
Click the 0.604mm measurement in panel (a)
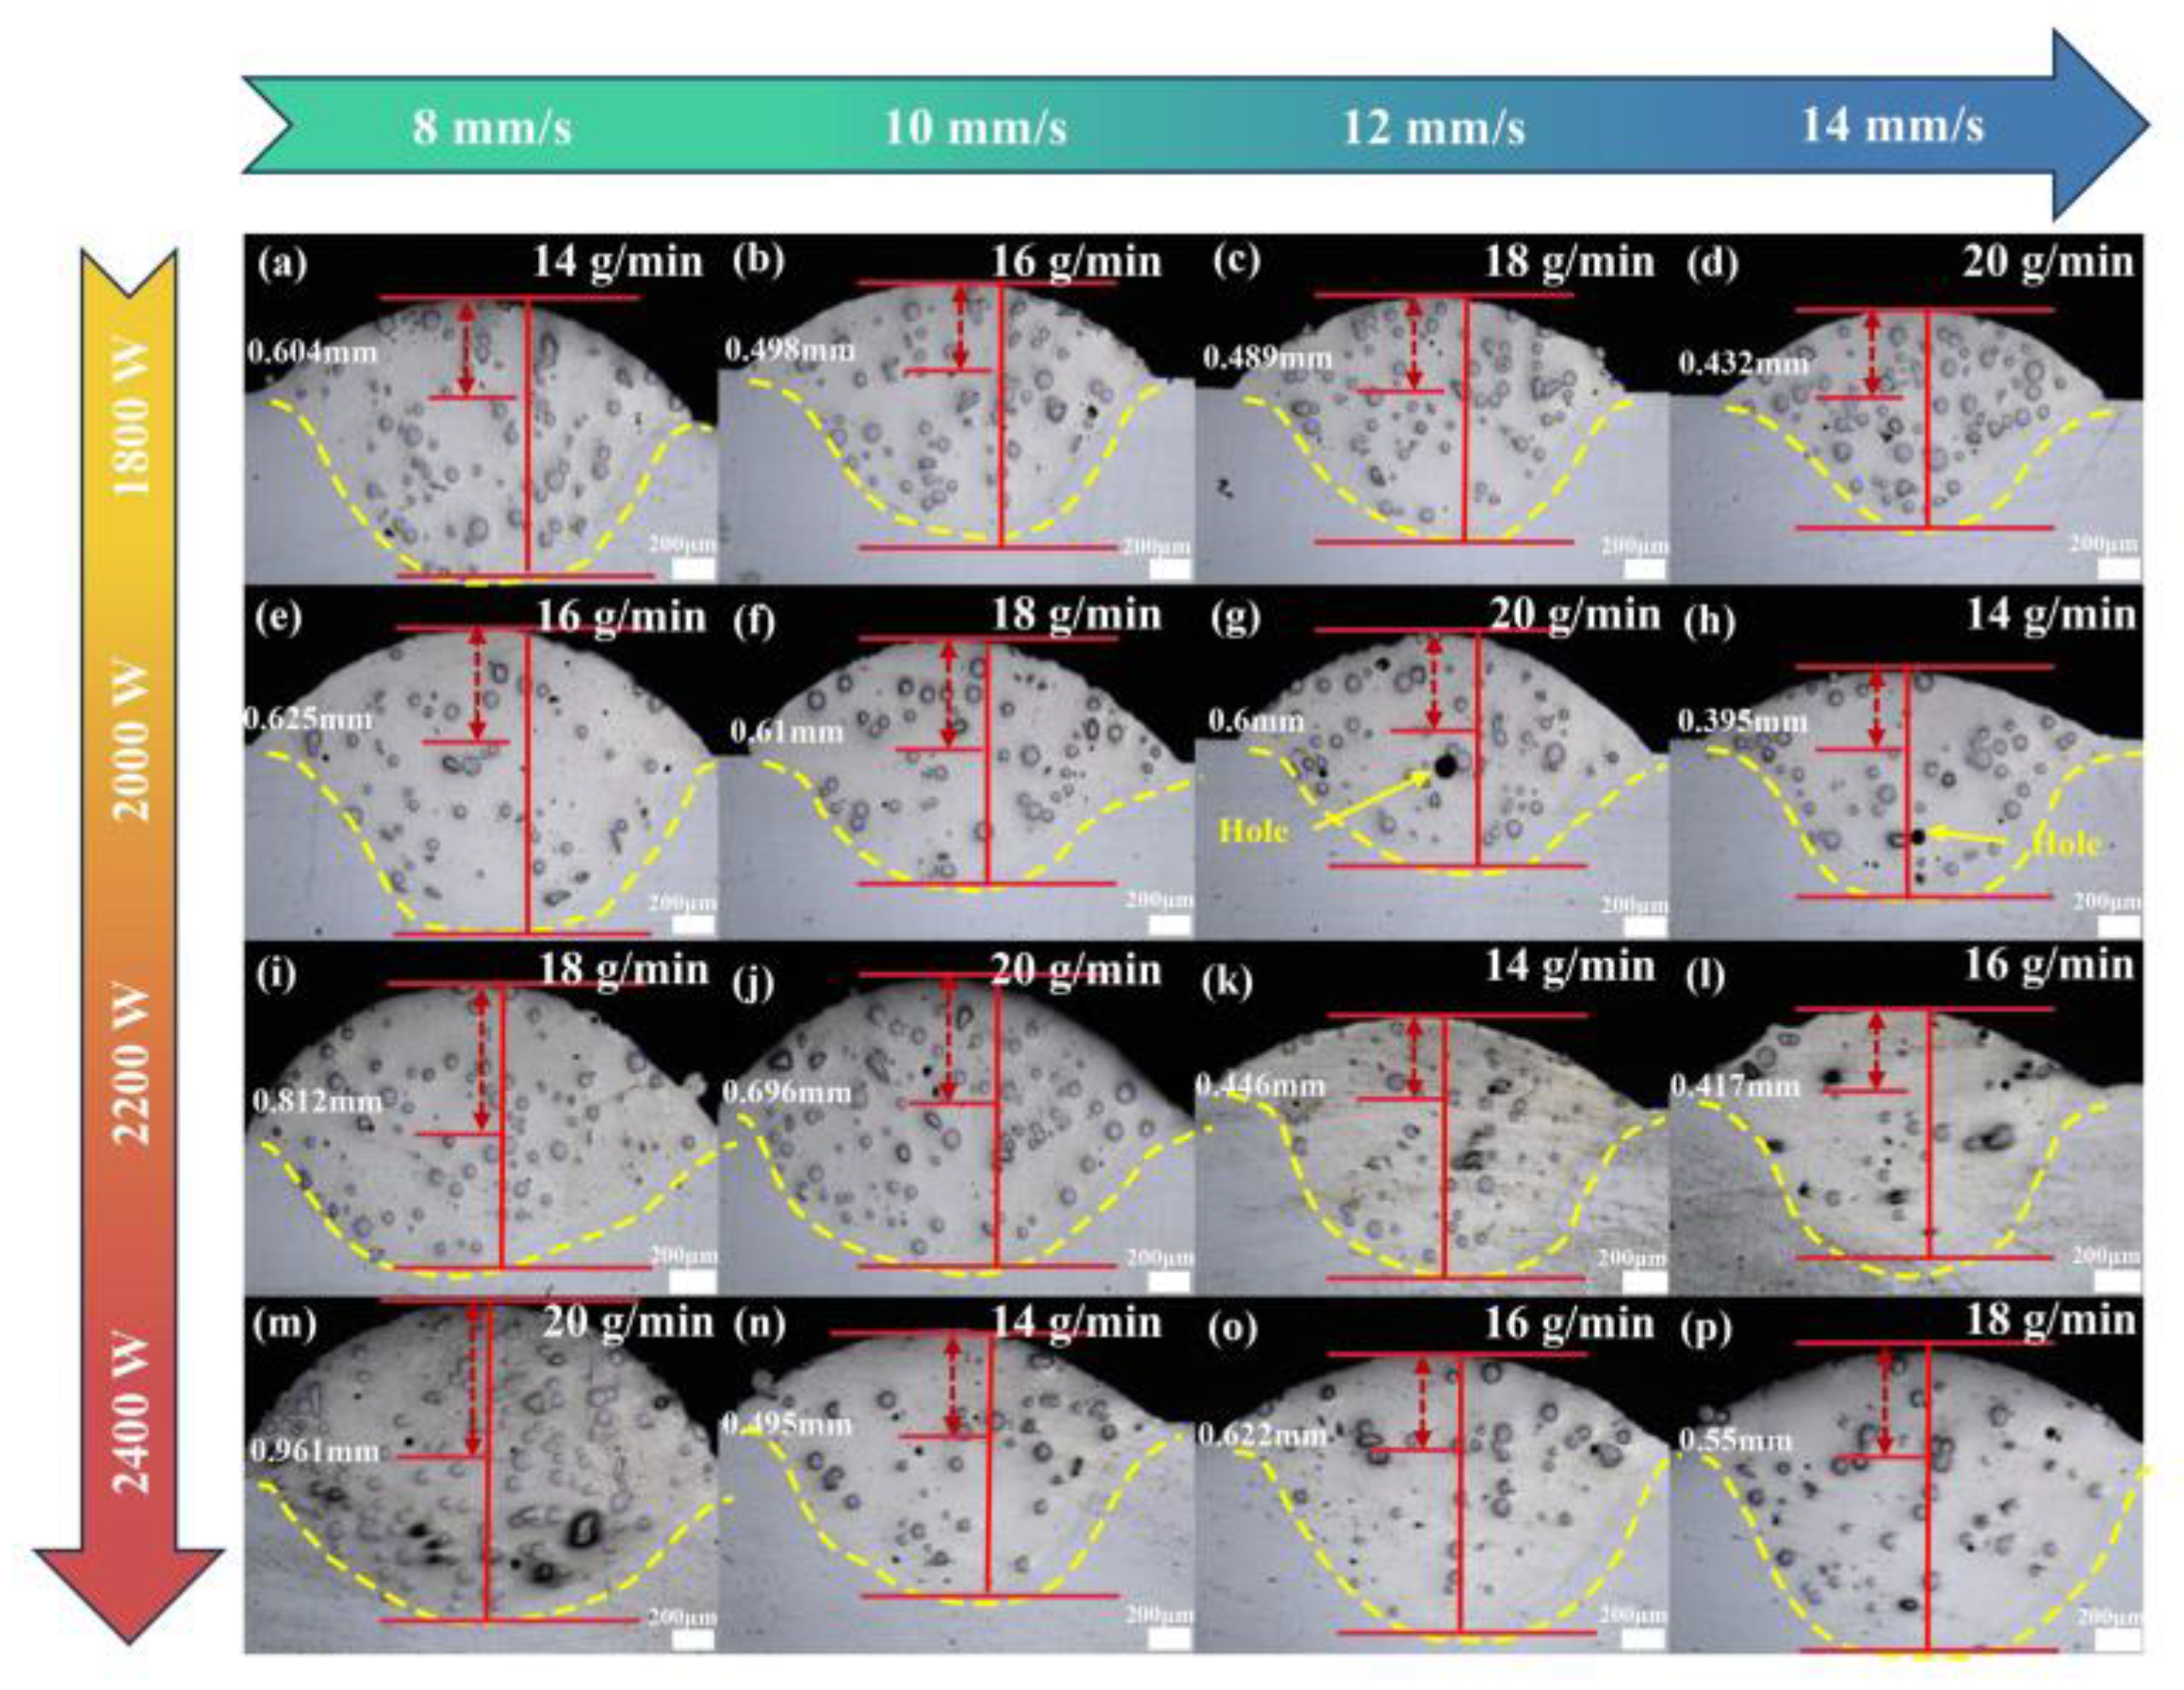312,352
